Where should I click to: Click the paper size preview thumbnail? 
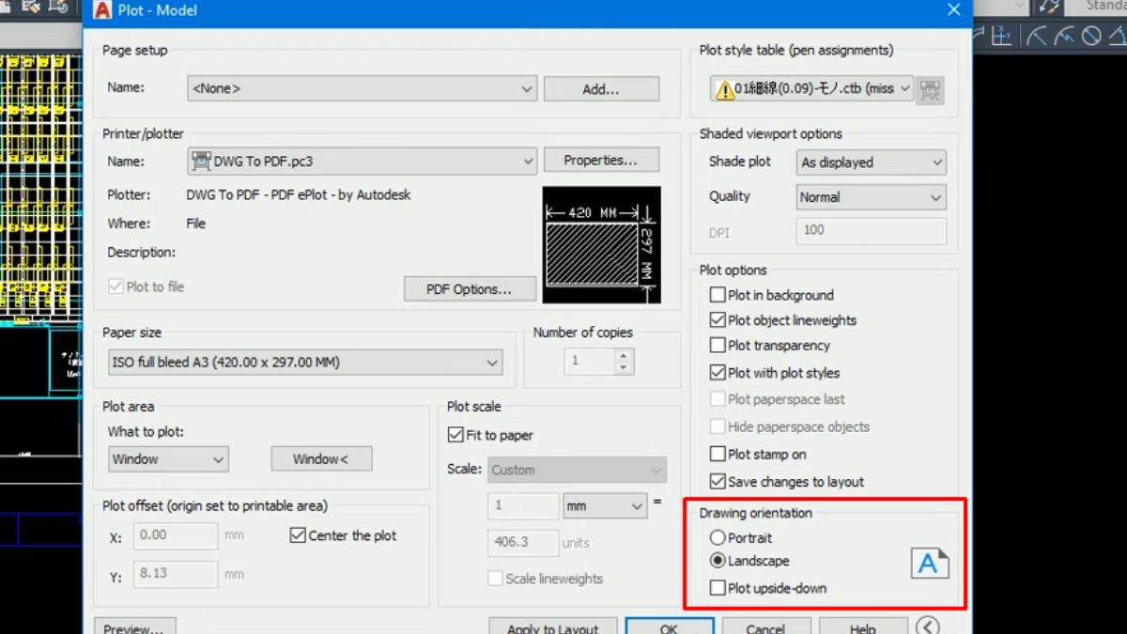(601, 244)
